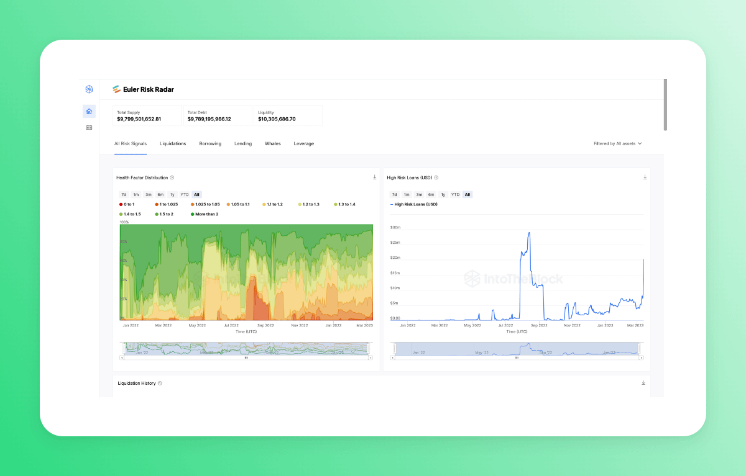Image resolution: width=746 pixels, height=476 pixels.
Task: Download High Risk Loans chart data
Action: pos(645,177)
